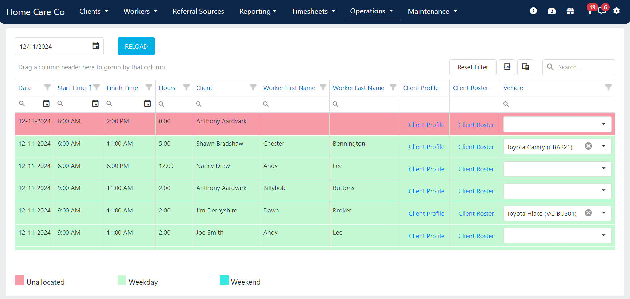Click the Date column filter funnel
This screenshot has width=630, height=299.
coord(48,87)
